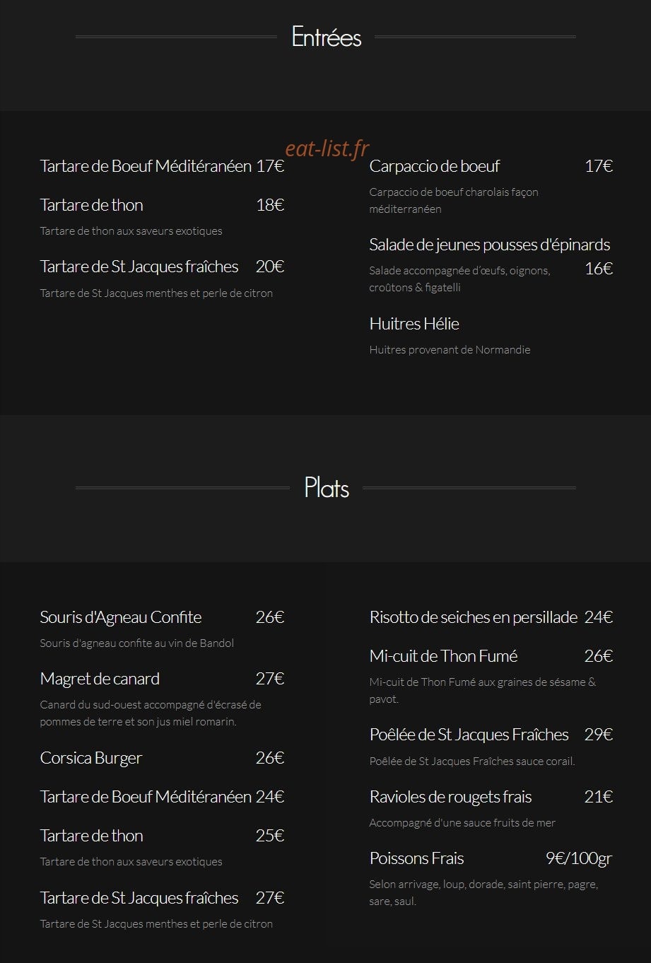
Task: Select Souris d'Agneau Confite dish
Action: pyautogui.click(x=121, y=617)
